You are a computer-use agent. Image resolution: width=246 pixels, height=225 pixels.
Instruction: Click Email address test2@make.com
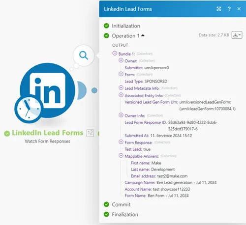172,176
